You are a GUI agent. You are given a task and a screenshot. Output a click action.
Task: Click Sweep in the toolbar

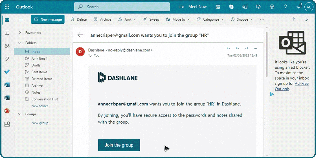point(151,19)
